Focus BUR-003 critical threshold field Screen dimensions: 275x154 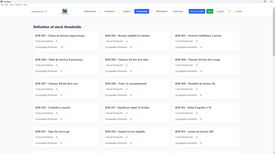[201, 41]
